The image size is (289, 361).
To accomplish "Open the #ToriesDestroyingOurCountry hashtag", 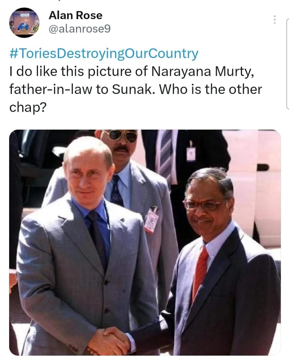I will pyautogui.click(x=104, y=53).
